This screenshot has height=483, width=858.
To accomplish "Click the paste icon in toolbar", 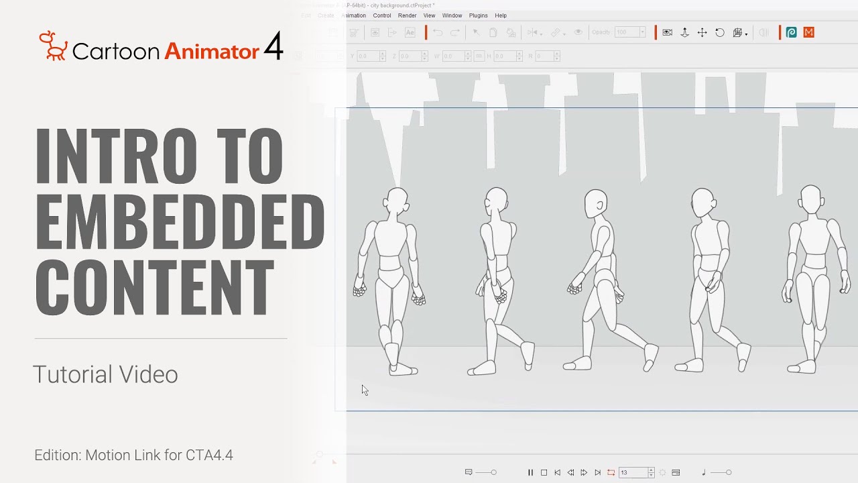I will 511,32.
